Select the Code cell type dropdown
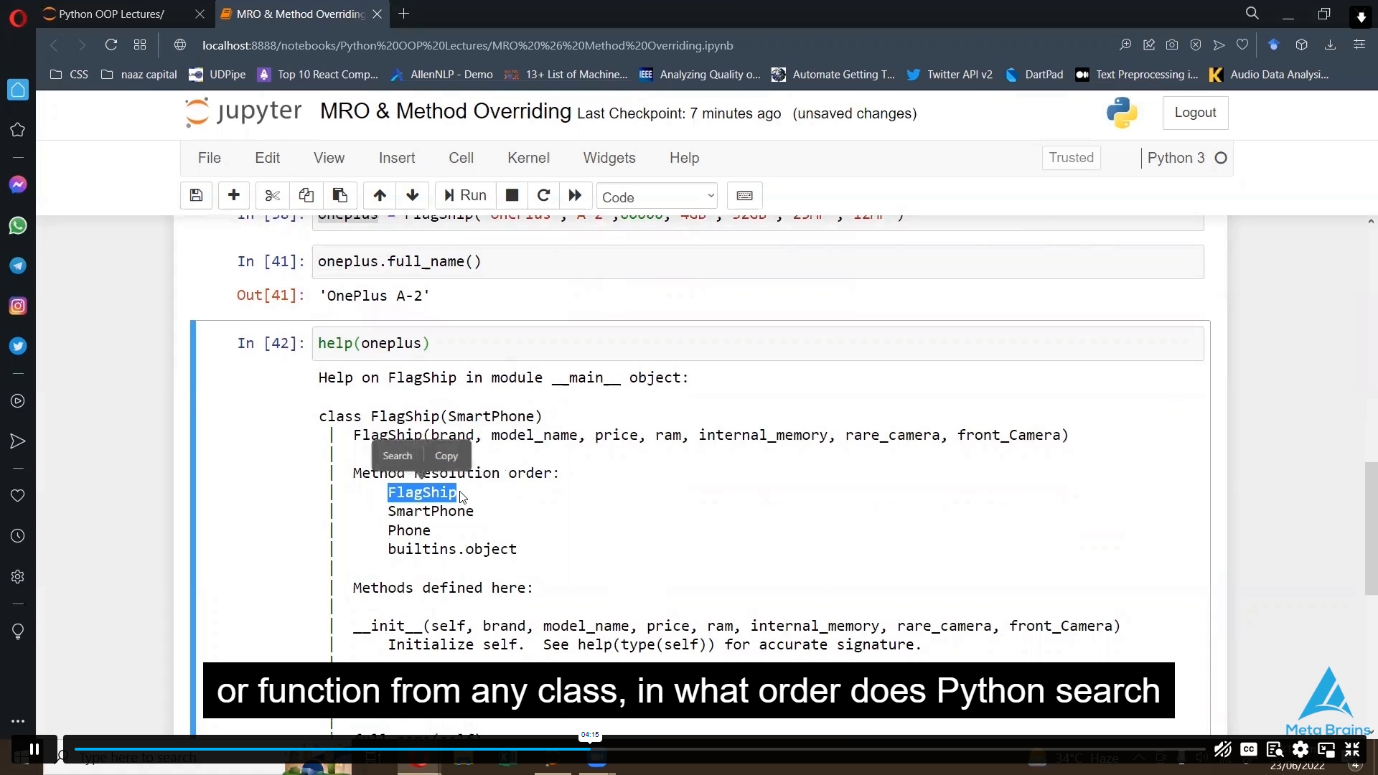This screenshot has height=775, width=1378. (x=657, y=196)
